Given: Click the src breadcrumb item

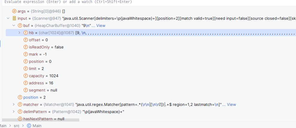Looking at the screenshot, I should [x=16, y=126].
